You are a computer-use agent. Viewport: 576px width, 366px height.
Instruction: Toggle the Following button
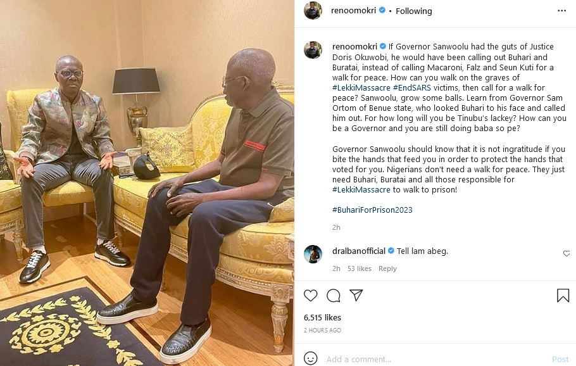coord(413,11)
